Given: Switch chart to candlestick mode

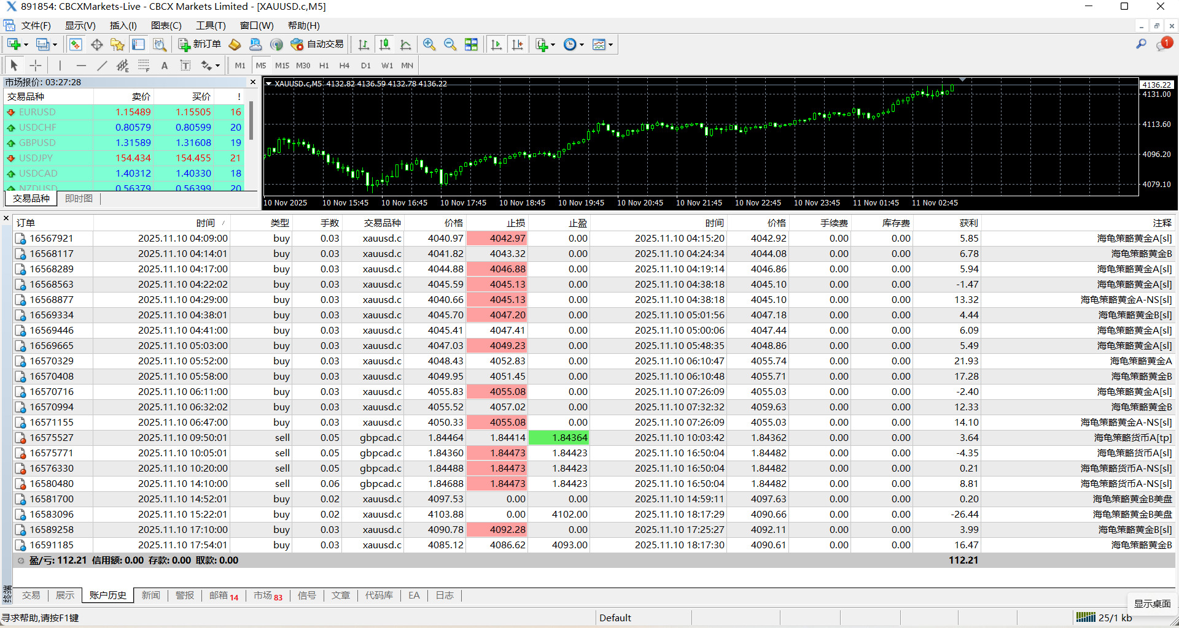Looking at the screenshot, I should 384,45.
